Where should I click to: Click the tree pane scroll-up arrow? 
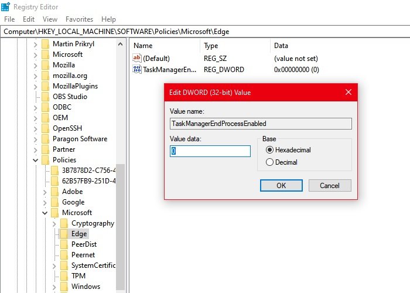tap(120, 44)
